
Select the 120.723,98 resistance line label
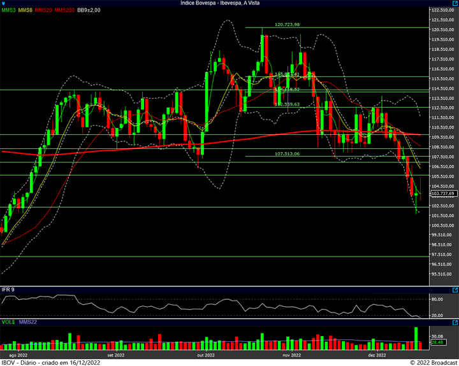coord(287,25)
